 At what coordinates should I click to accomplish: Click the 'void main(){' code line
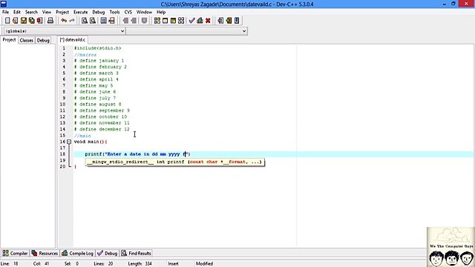(x=91, y=142)
